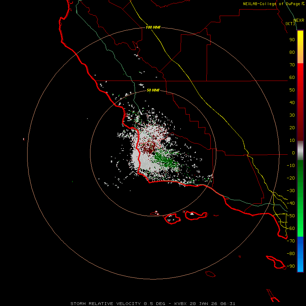Click the 0 value on the velocity scale

[293, 153]
